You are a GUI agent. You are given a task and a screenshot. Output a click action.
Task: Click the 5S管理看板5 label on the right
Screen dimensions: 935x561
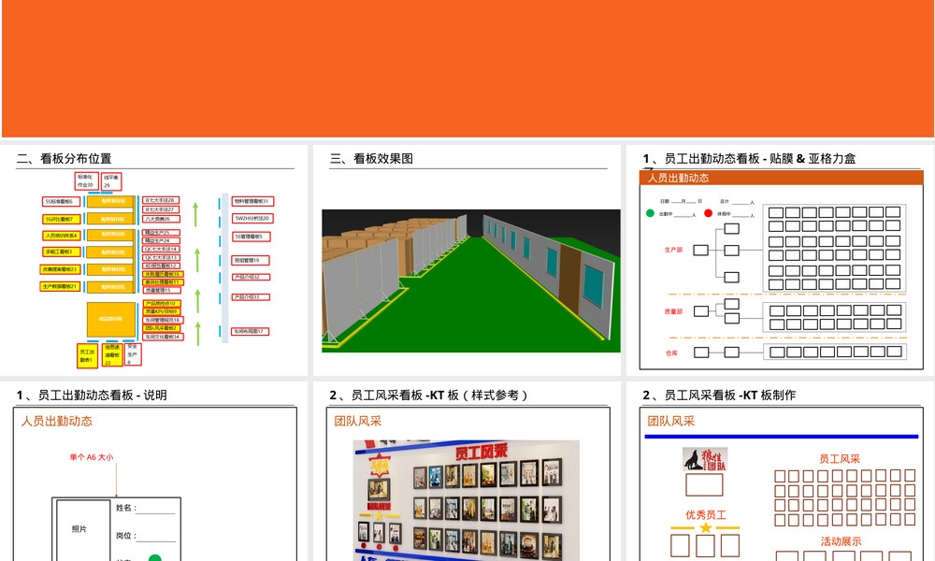[x=251, y=237]
